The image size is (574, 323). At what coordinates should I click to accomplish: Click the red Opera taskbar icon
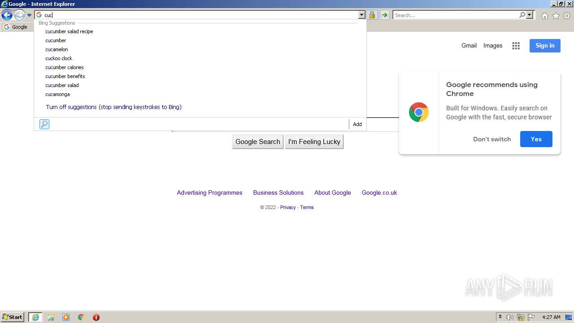pos(96,317)
